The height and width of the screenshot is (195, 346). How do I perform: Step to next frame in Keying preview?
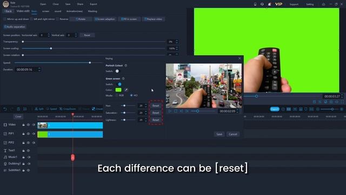click(x=187, y=111)
